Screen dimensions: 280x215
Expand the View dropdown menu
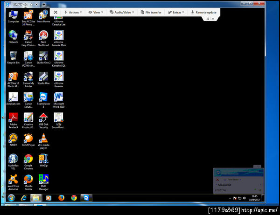[96, 12]
